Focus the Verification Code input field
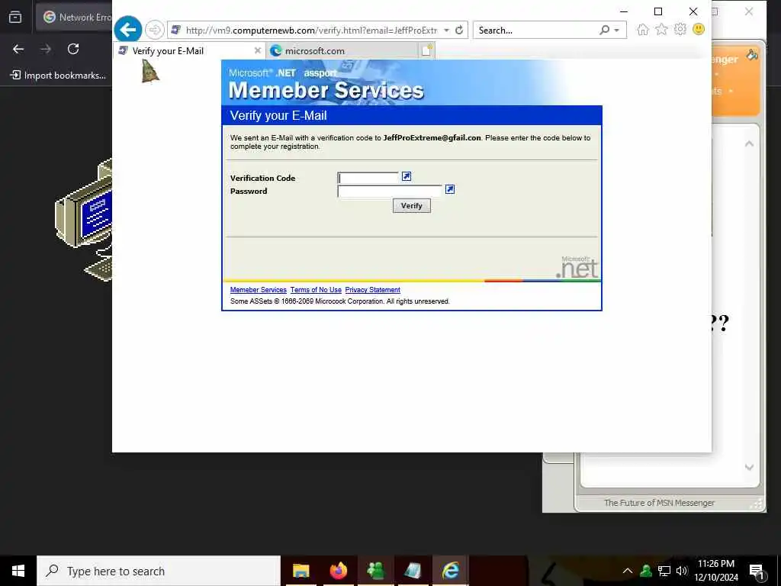Image resolution: width=781 pixels, height=586 pixels. (368, 178)
